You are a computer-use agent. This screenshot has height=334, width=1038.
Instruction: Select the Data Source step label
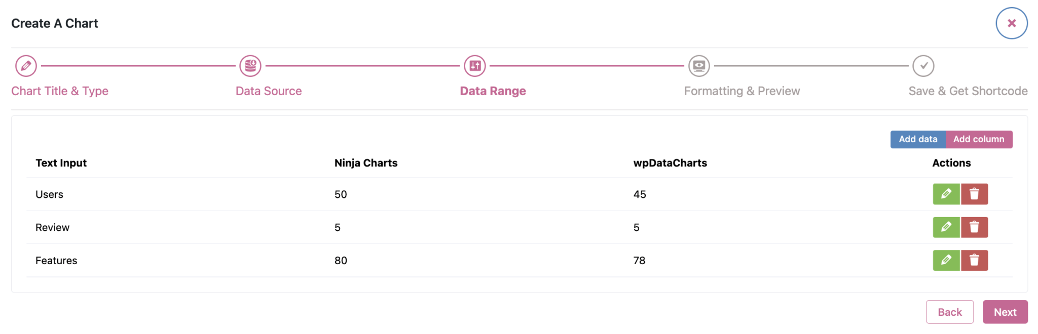(x=269, y=91)
